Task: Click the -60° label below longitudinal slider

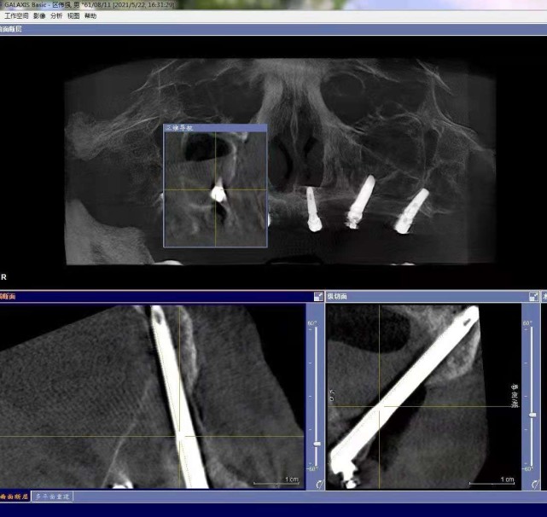Action: point(527,469)
